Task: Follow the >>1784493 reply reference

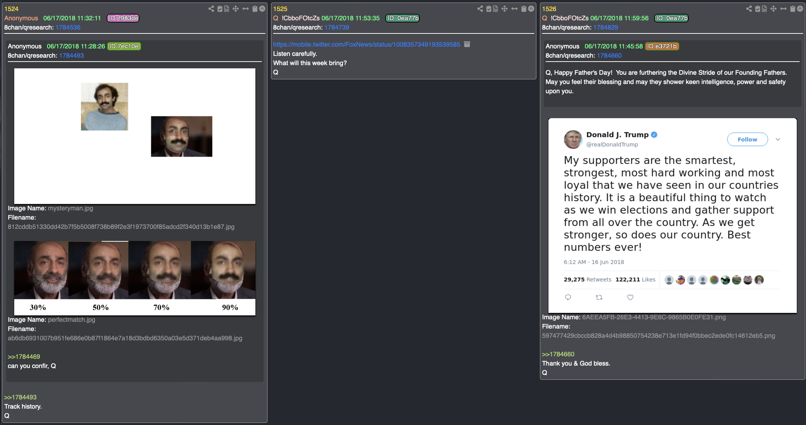Action: [20, 397]
